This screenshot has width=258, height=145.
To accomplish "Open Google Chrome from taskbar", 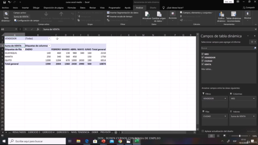I will pyautogui.click(x=120, y=141).
